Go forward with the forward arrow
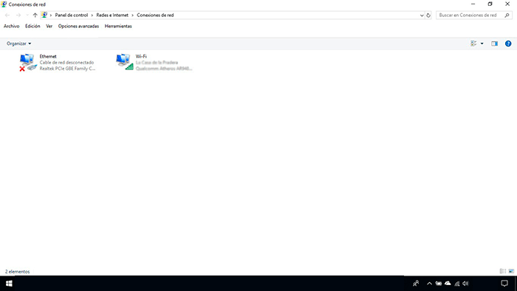 pyautogui.click(x=18, y=16)
